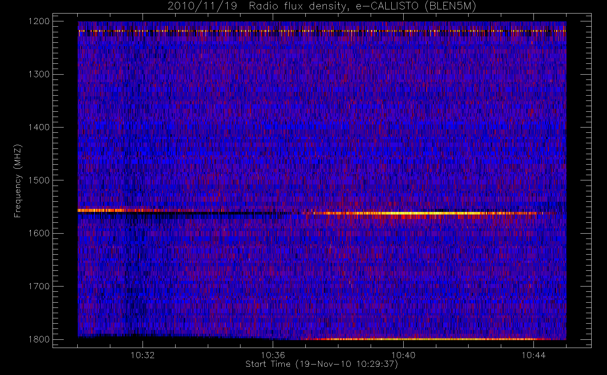The height and width of the screenshot is (375, 607).
Task: Click the 10:36 time tick label
Action: 273,355
